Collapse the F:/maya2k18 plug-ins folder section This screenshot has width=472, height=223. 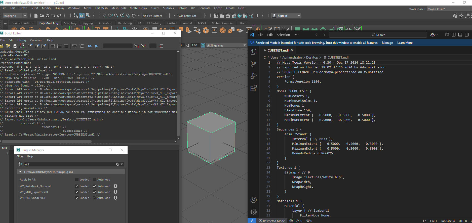coord(20,172)
